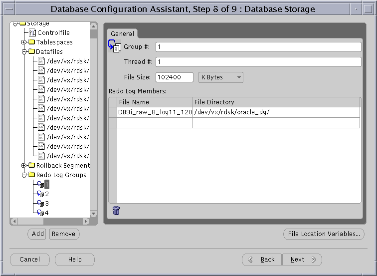377x276 pixels.
Task: Click the Next button
Action: 302,260
